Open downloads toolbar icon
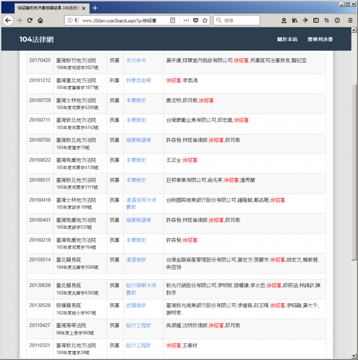 284,20
